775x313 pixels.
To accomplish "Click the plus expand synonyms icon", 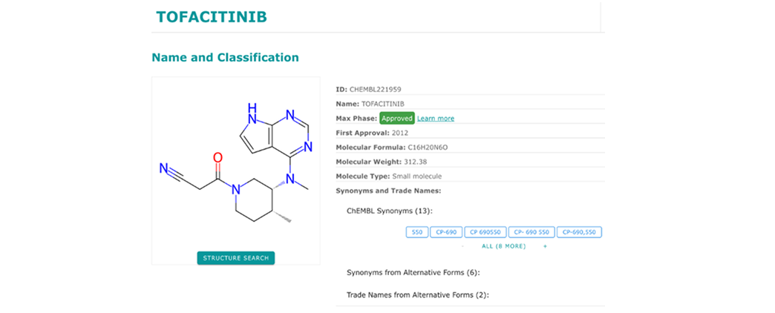I will pos(545,246).
